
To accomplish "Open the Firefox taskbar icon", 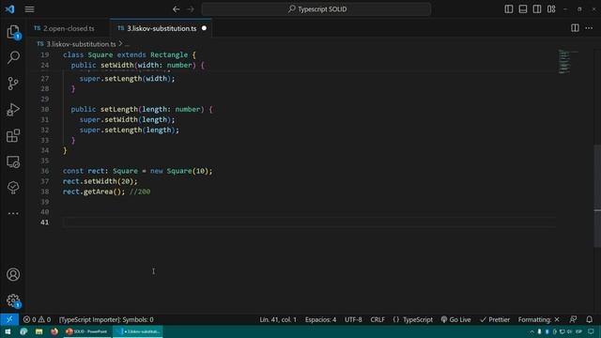I will [54, 331].
